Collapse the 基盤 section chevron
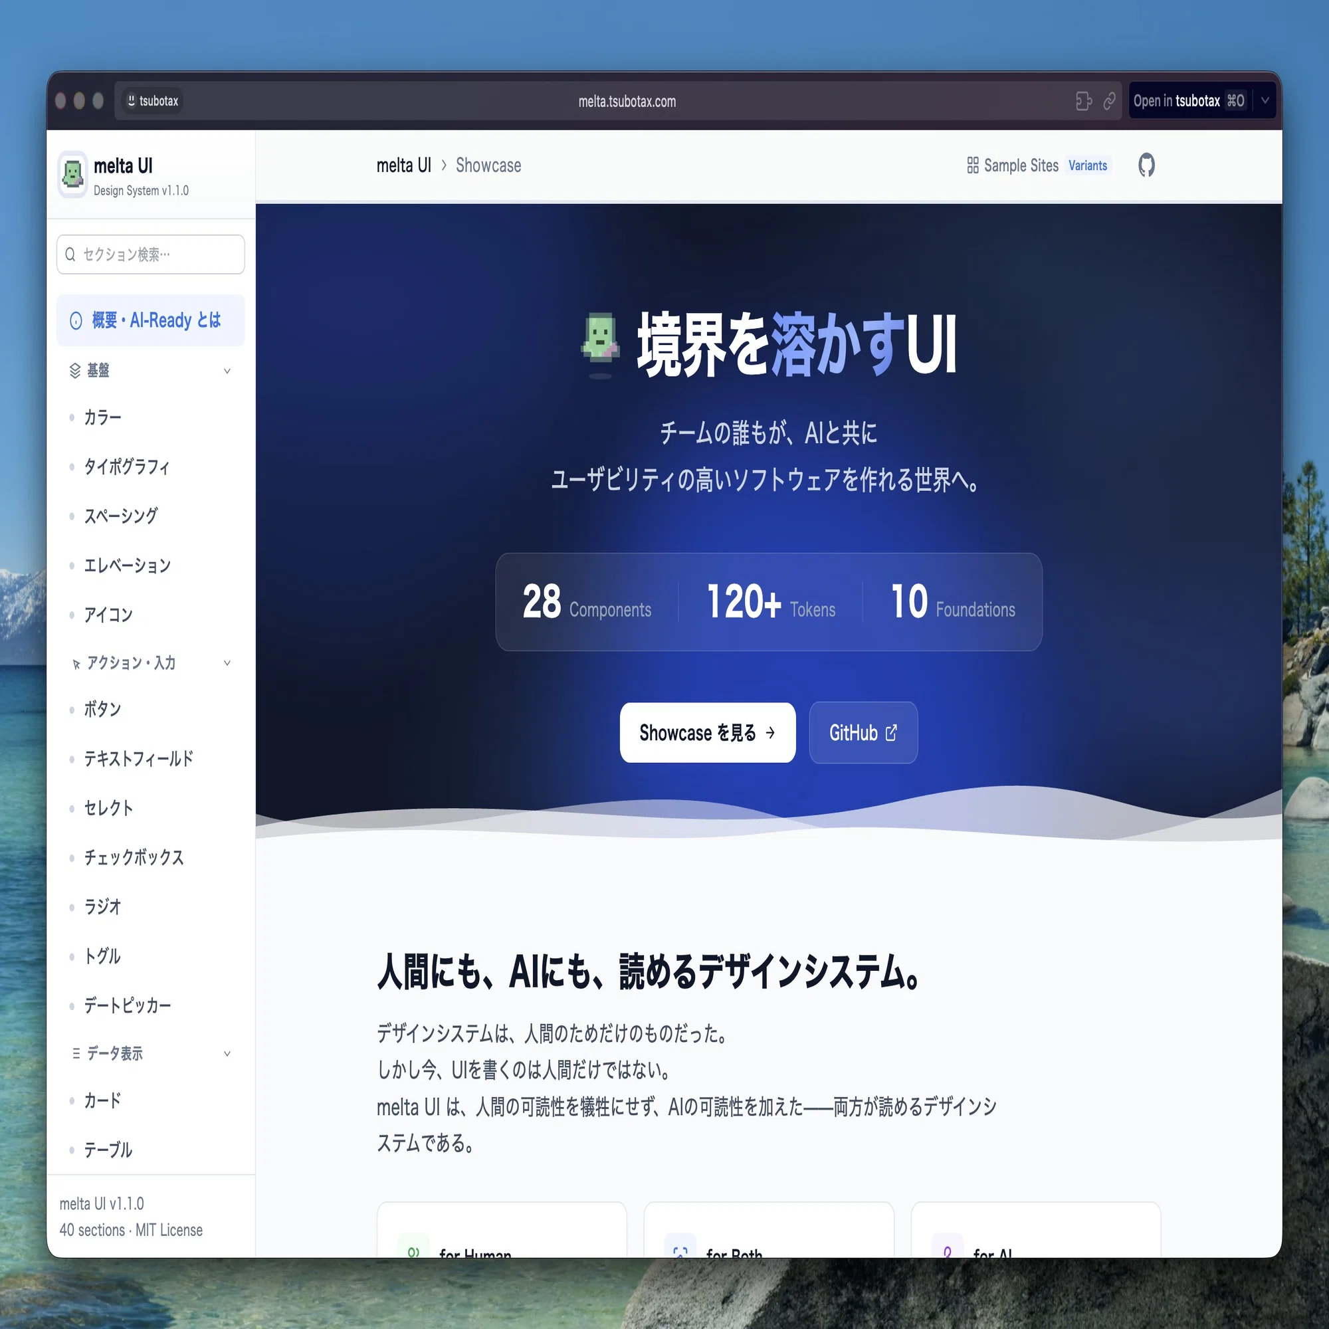The height and width of the screenshot is (1329, 1329). 227,371
